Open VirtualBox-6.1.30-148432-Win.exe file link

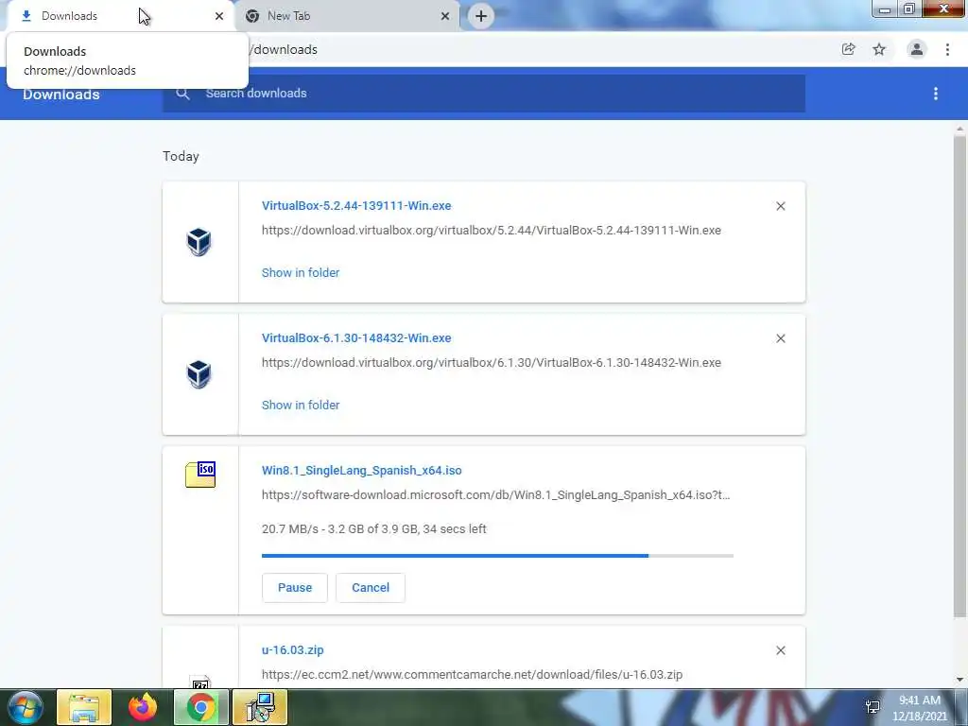pos(356,338)
